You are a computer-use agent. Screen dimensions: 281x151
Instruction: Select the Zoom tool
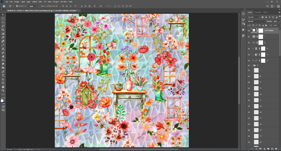[3, 90]
